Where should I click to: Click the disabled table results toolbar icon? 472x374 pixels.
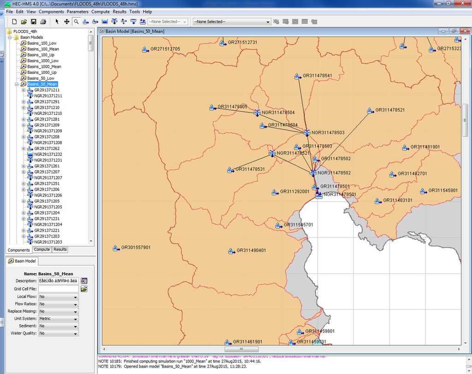(305, 22)
